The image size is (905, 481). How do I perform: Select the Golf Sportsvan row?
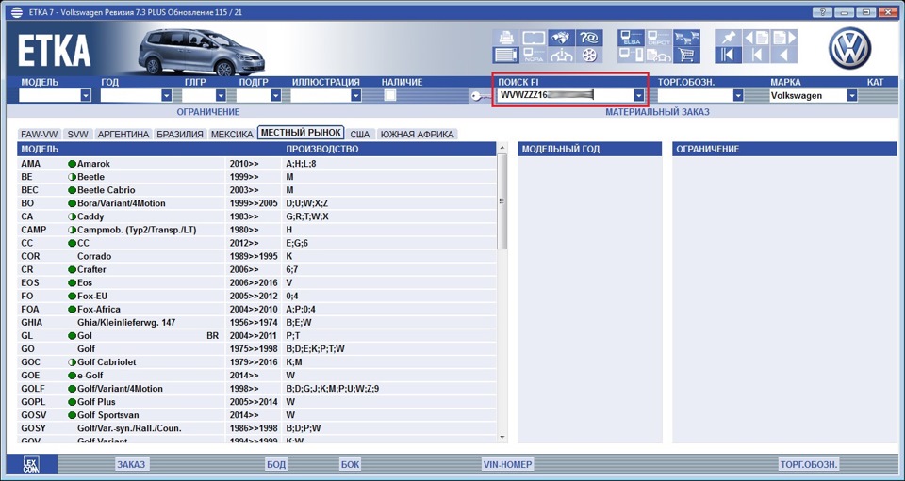[256, 415]
